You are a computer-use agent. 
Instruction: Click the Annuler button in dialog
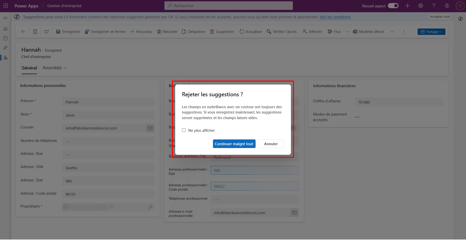271,144
